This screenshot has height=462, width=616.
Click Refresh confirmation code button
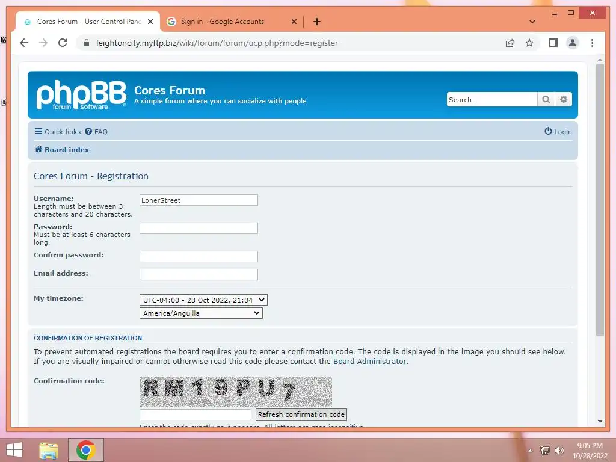(301, 414)
